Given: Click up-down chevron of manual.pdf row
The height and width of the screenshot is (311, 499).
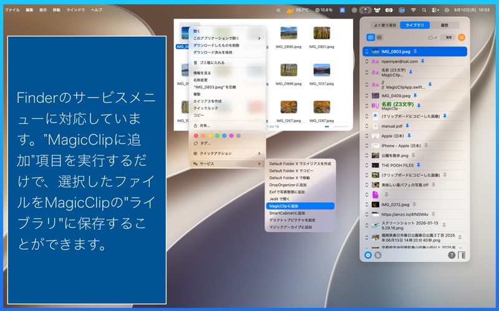Looking at the screenshot, I should pyautogui.click(x=367, y=126).
